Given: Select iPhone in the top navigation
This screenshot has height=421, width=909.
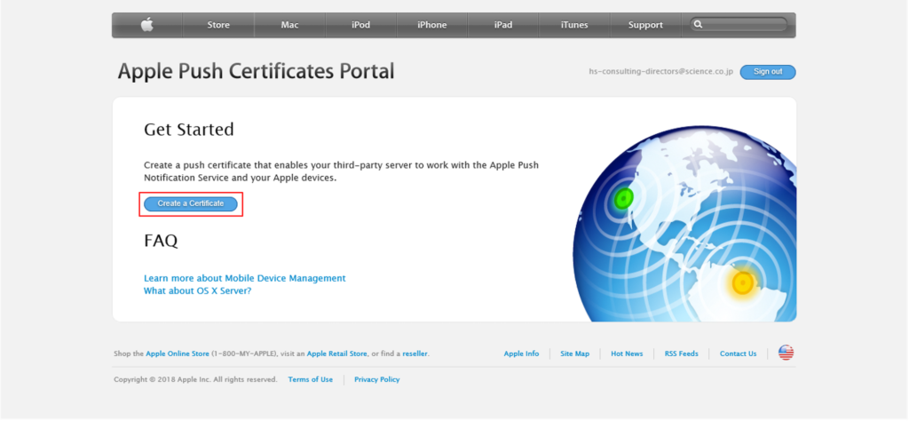Looking at the screenshot, I should point(431,25).
